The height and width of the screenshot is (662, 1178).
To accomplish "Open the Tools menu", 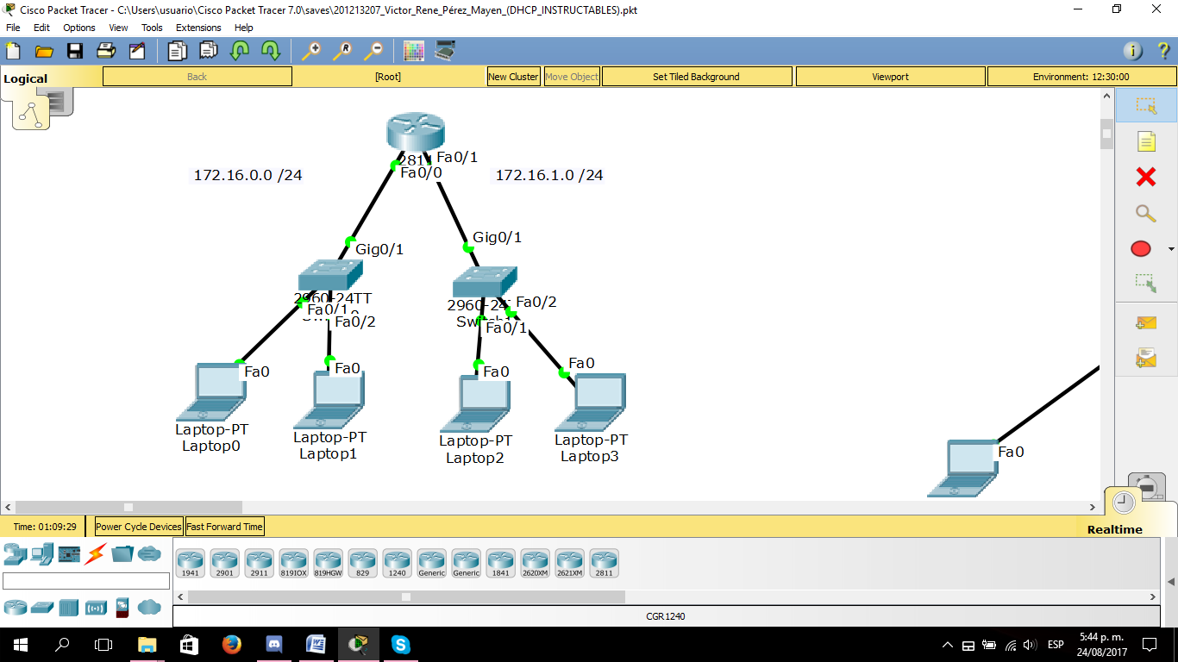I will (152, 28).
